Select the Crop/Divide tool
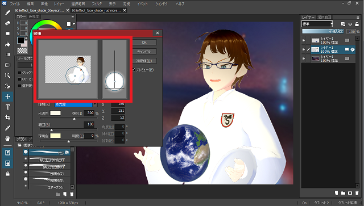This screenshot has width=364, height=206. 7,117
